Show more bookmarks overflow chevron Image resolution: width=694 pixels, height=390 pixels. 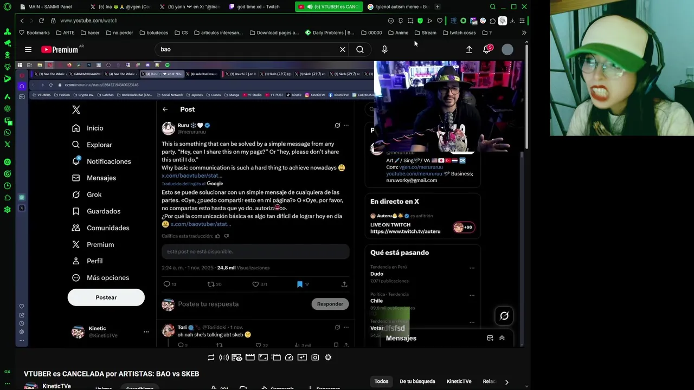point(524,32)
